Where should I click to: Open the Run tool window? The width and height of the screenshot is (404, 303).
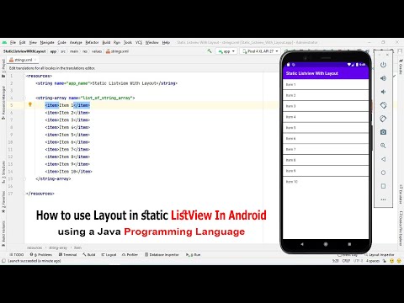pos(194,255)
